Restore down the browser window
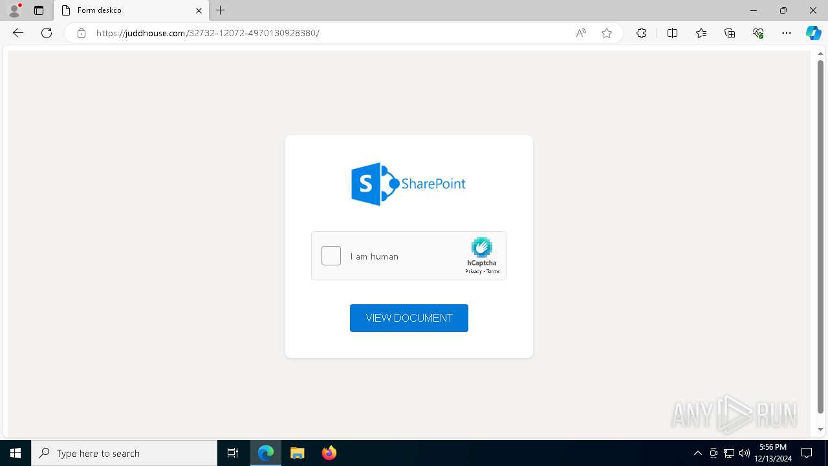The image size is (828, 466). point(783,10)
